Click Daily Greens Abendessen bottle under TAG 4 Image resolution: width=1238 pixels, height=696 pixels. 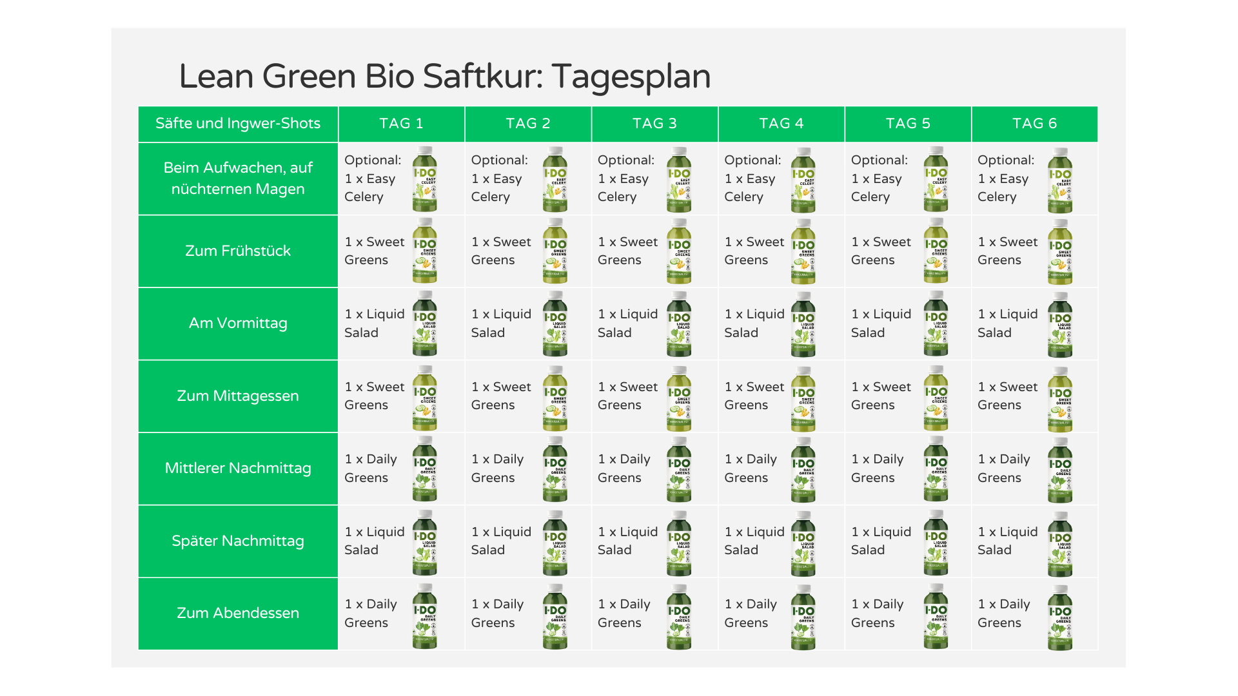click(x=803, y=617)
